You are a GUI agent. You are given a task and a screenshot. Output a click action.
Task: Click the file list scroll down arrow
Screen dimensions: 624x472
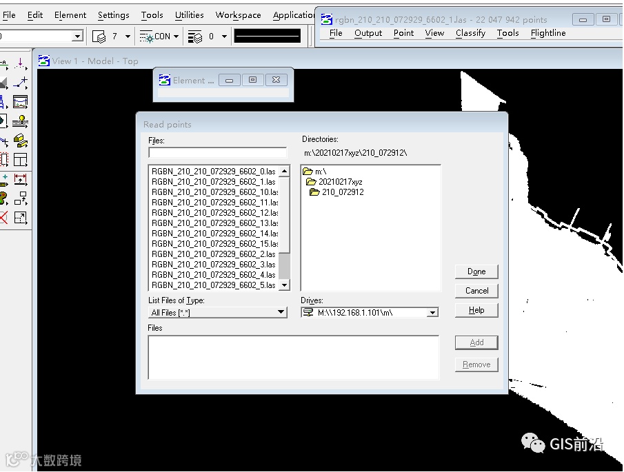pyautogui.click(x=285, y=285)
